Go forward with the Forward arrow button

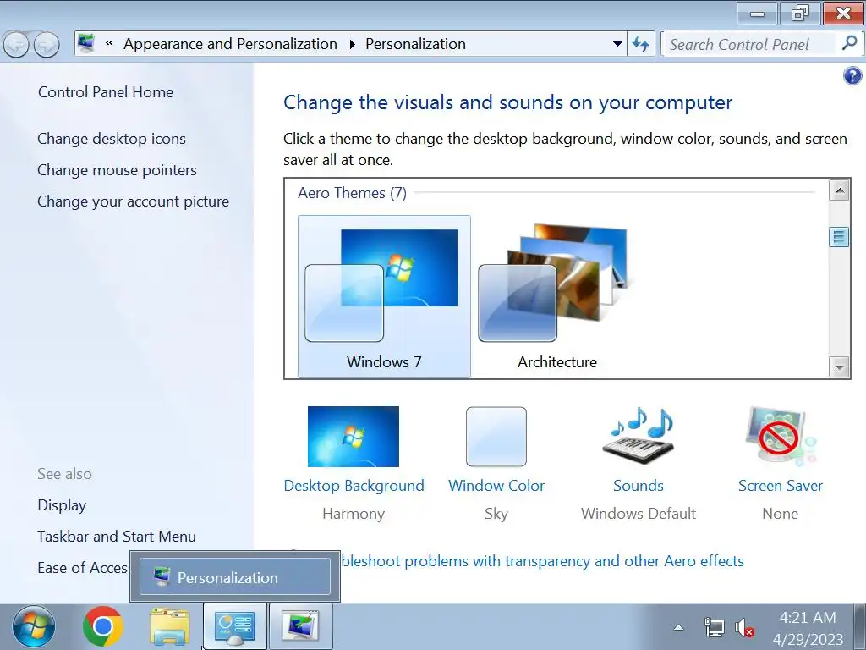(x=47, y=44)
